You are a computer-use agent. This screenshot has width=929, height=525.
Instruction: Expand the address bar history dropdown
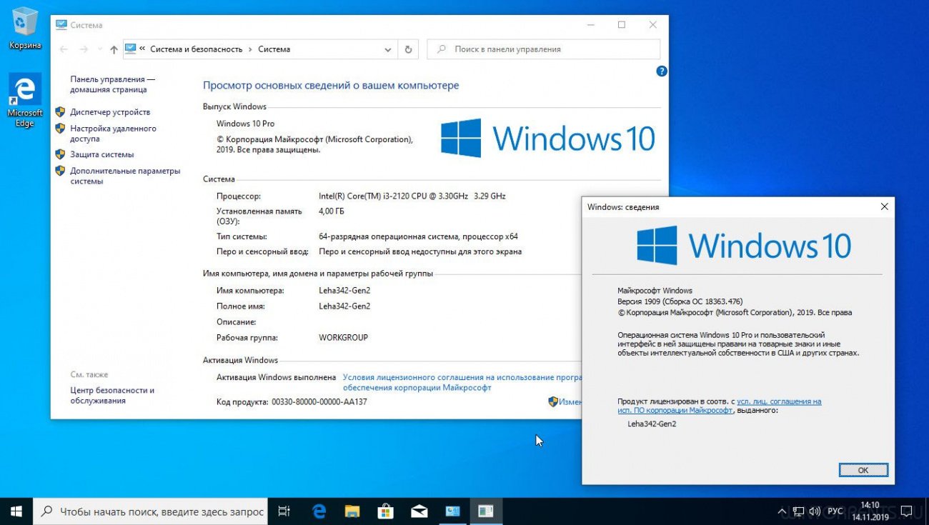point(388,49)
